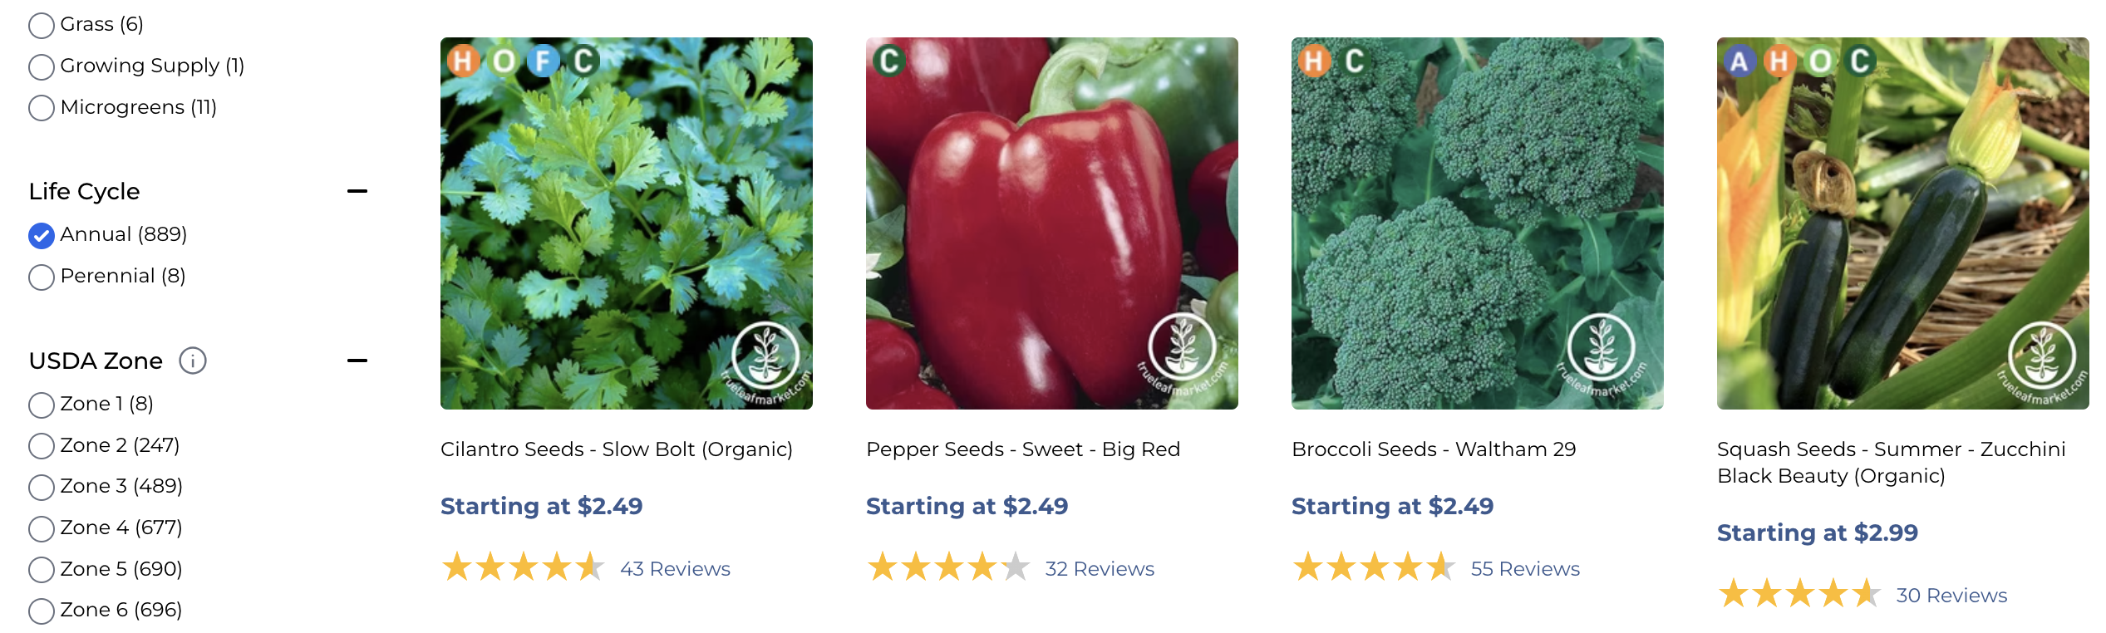Image resolution: width=2106 pixels, height=633 pixels.
Task: Enable the Zone 5 filter
Action: (42, 570)
